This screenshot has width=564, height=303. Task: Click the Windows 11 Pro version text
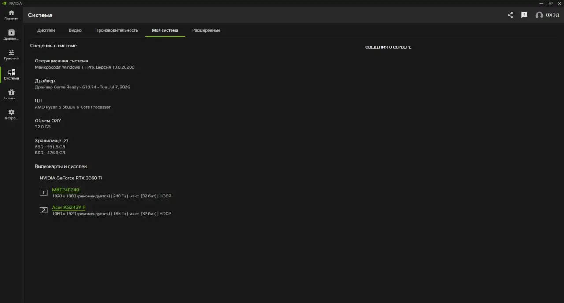pos(85,67)
